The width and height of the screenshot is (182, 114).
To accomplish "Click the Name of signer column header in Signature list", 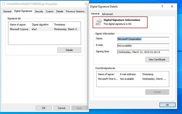I will (20, 25).
